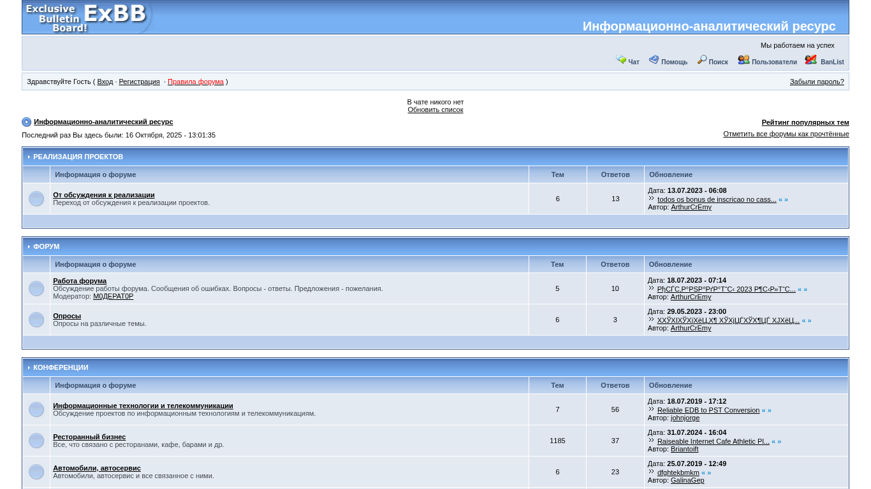Image resolution: width=871 pixels, height=489 pixels.
Task: Collapse the РЕАЛИЗАЦИЯ ПРОЕКТОВ category
Action: 29,157
